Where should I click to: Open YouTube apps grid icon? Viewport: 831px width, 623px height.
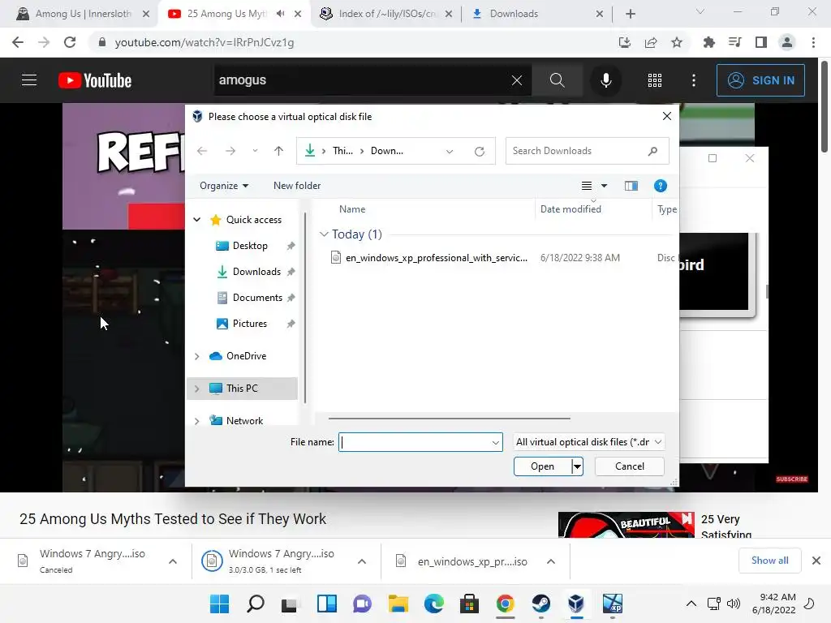[x=655, y=80]
